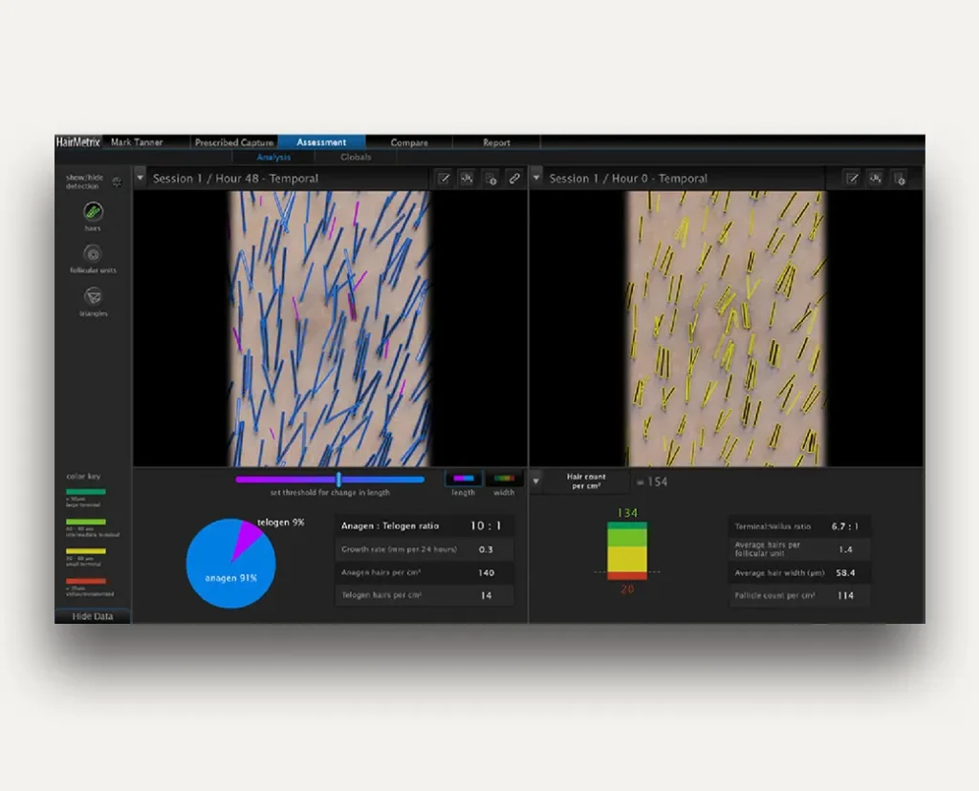Click edit icon in Hour 0 panel

[x=852, y=179]
